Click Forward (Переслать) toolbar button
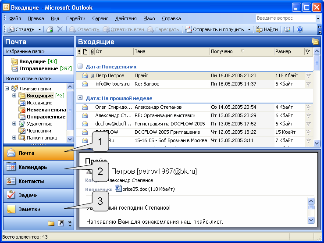This screenshot has height=243, width=324. (x=163, y=29)
